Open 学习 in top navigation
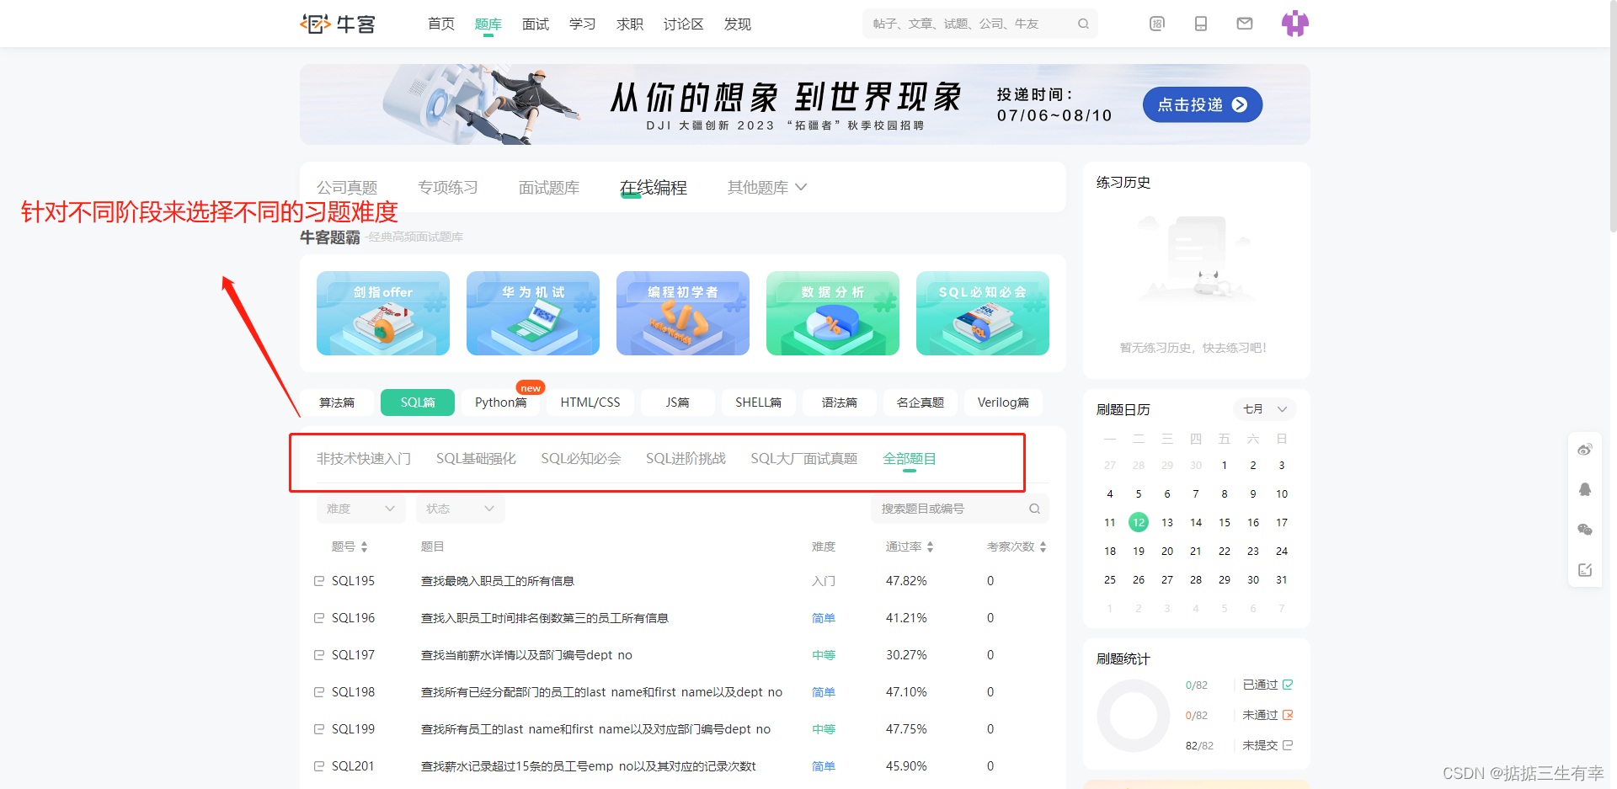The width and height of the screenshot is (1617, 789). [583, 24]
